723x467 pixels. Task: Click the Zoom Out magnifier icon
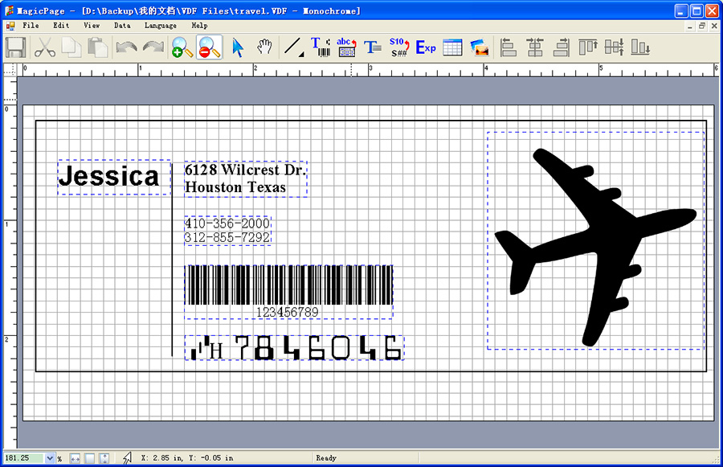tap(209, 47)
